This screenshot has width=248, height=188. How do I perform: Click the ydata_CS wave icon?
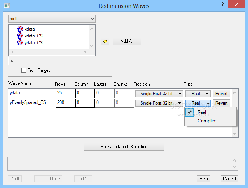20,43
